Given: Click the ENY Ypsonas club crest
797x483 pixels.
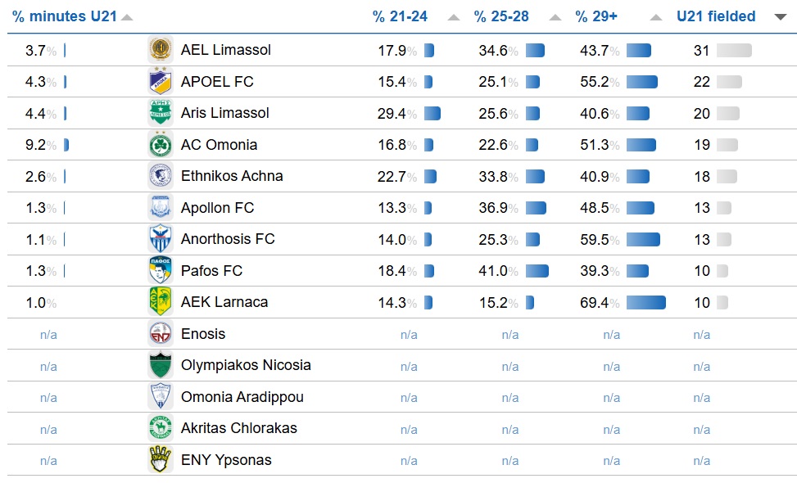Looking at the screenshot, I should point(161,460).
